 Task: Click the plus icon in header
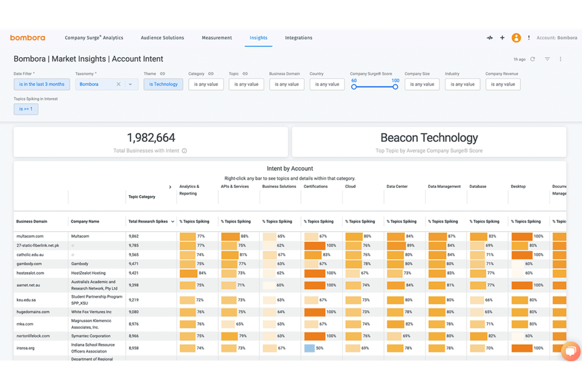tap(502, 38)
